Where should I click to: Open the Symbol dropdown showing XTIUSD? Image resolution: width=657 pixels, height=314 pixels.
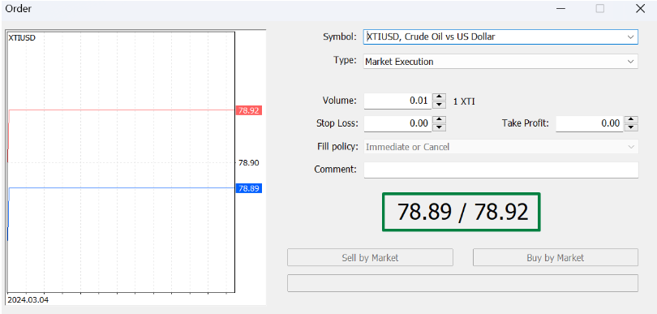click(x=500, y=37)
